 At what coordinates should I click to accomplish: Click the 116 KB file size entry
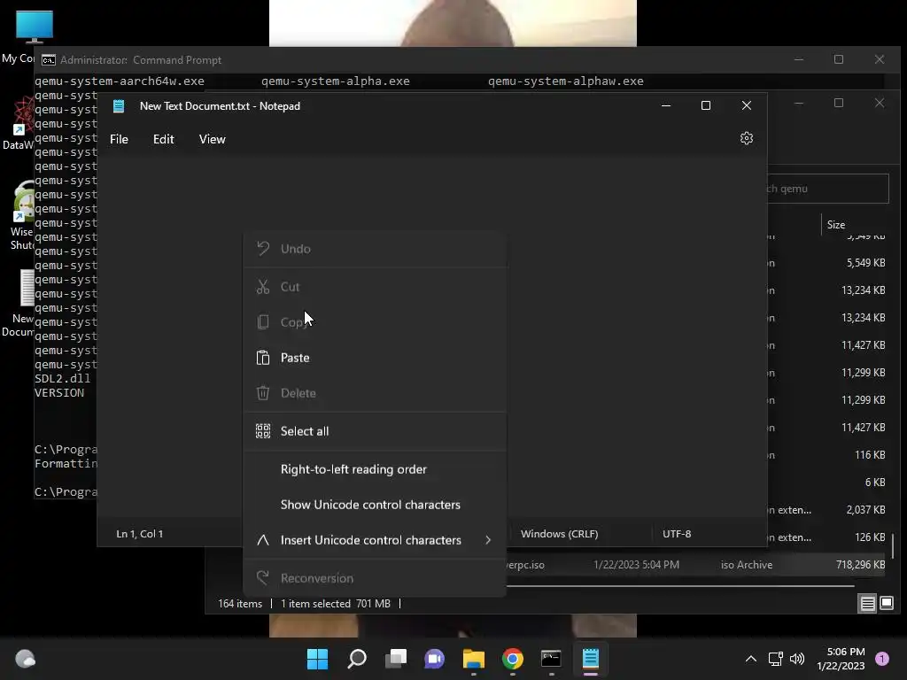click(x=870, y=455)
